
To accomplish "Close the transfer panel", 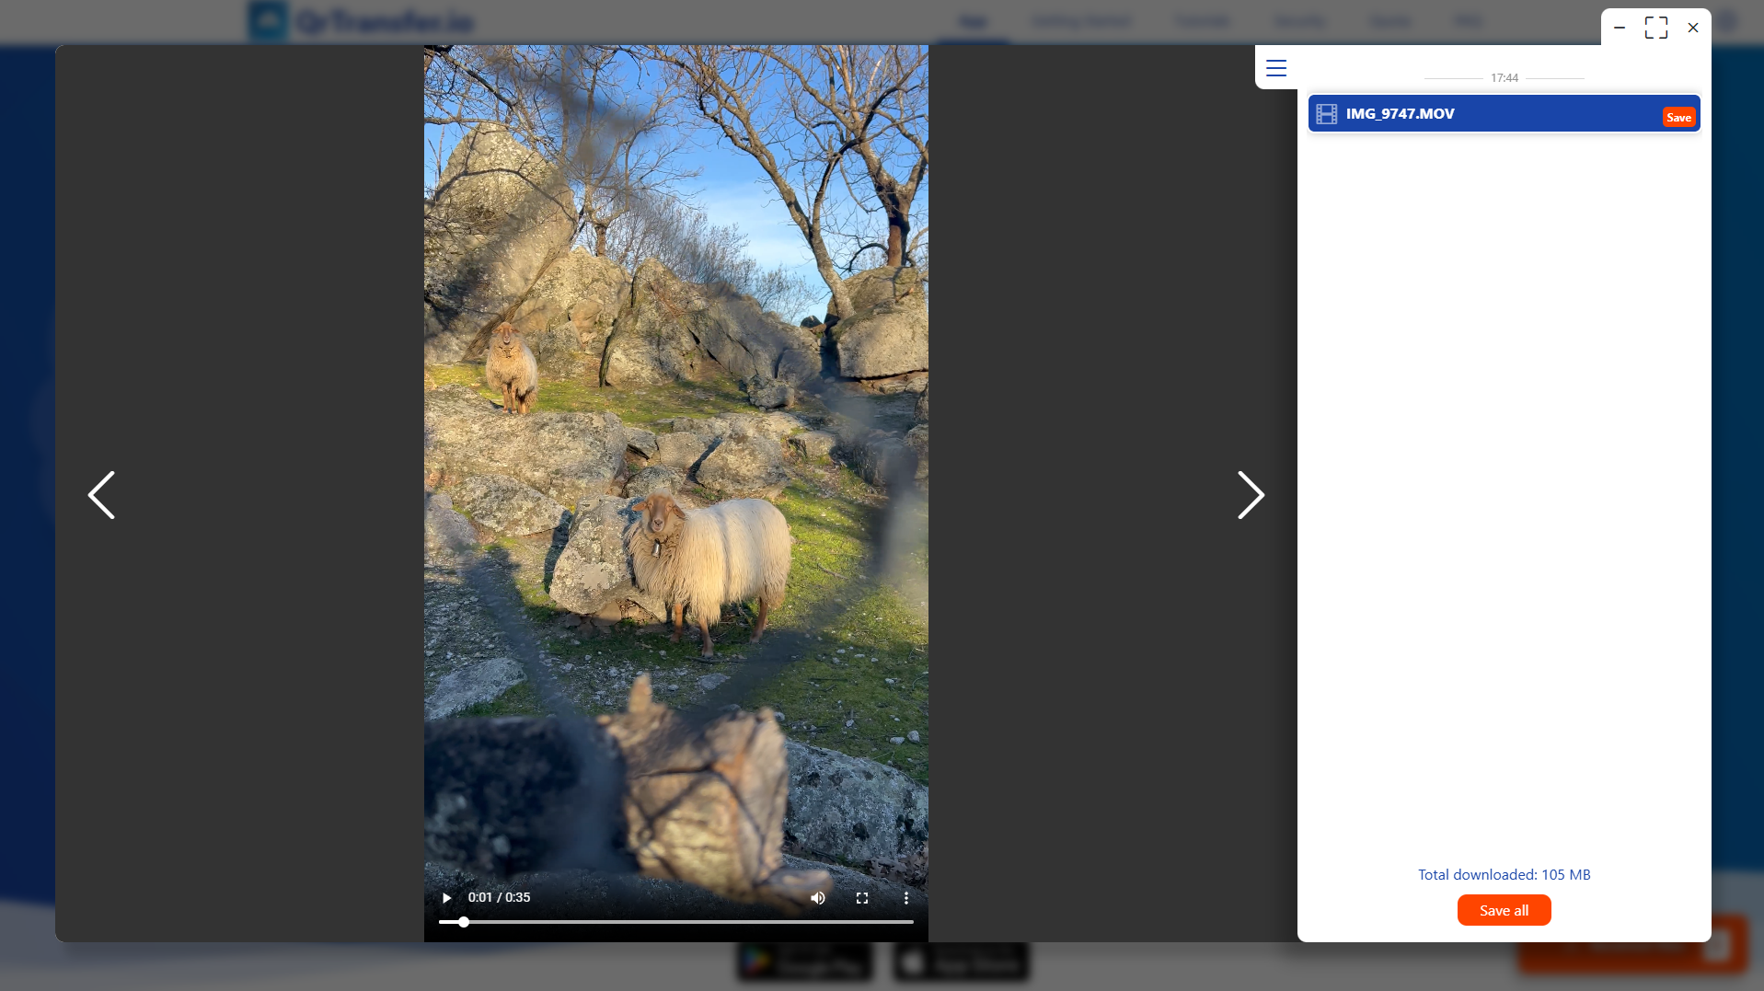I will [1693, 28].
